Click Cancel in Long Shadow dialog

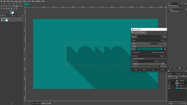pyautogui.click(x=162, y=70)
